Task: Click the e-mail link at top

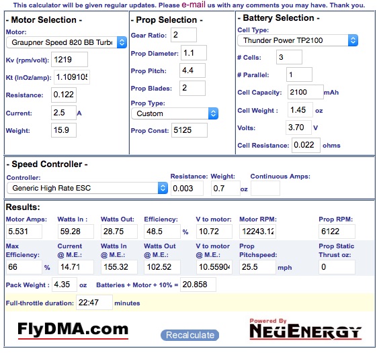Action: [194, 4]
